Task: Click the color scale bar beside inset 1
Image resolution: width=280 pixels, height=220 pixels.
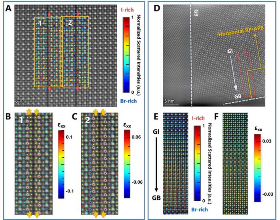Action: [61, 164]
